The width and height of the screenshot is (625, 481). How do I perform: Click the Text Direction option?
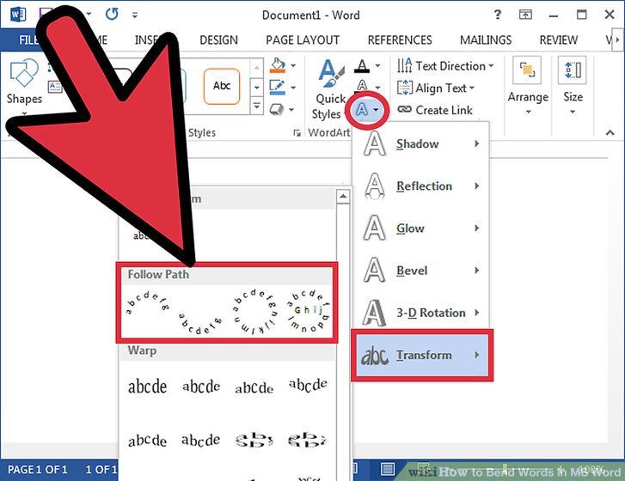pos(445,65)
